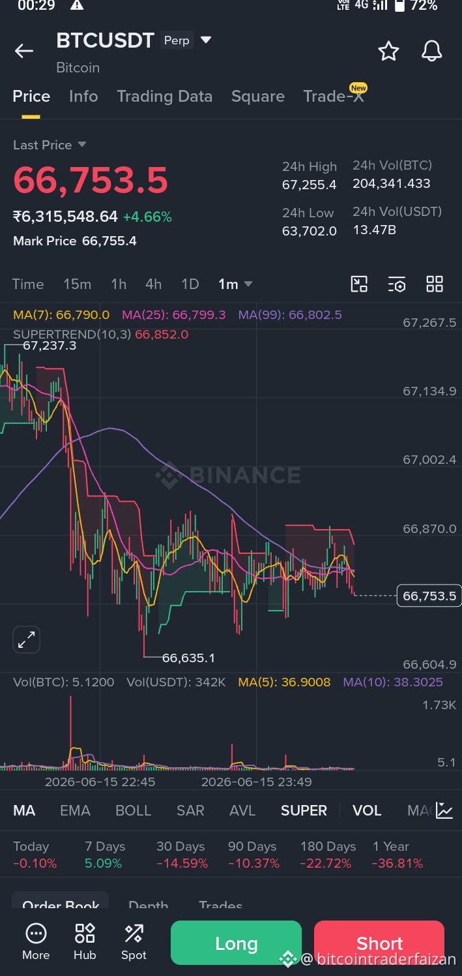Open the Hub icon in bottom bar
Image resolution: width=462 pixels, height=976 pixels.
(85, 942)
